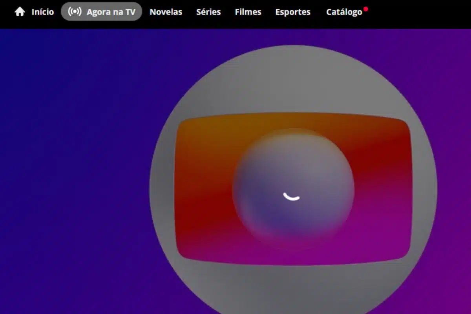This screenshot has height=314, width=471.
Task: Browse the Filmes section
Action: 248,12
